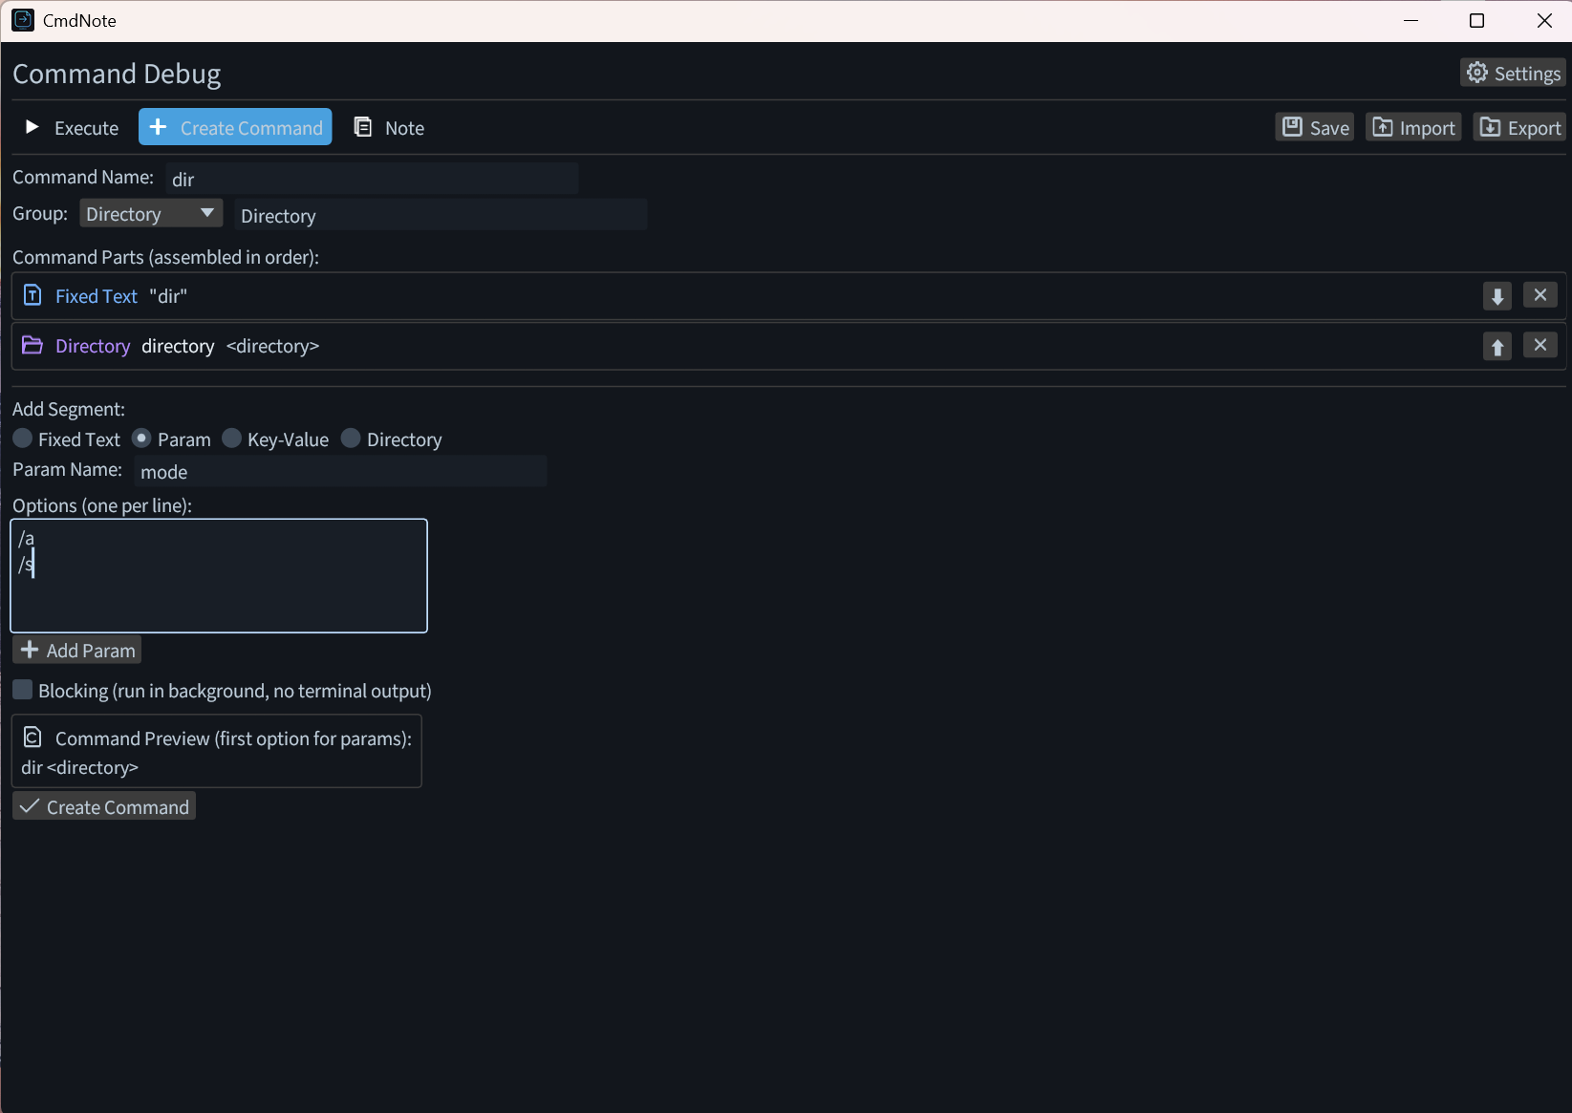The height and width of the screenshot is (1113, 1572).
Task: Click the "/a" option line in Options area
Action: 26,539
